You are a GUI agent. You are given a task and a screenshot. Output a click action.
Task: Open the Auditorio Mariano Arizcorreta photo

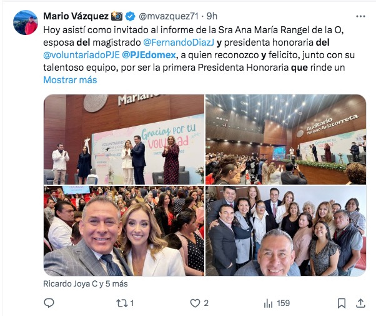286,140
